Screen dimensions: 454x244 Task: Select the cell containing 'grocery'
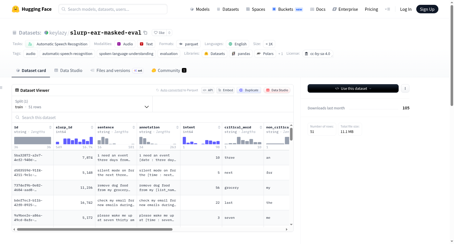pos(243,188)
